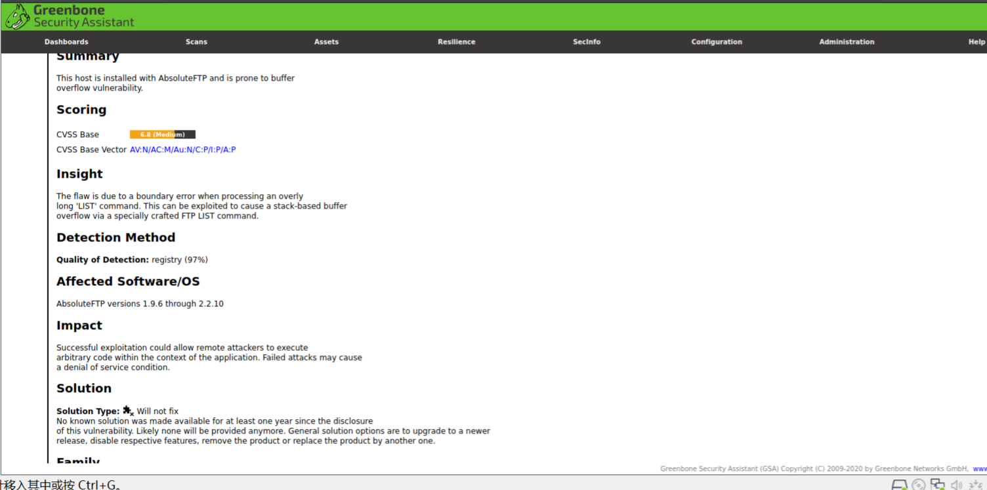
Task: Click the 'Quality of Detection:' label
Action: point(102,260)
